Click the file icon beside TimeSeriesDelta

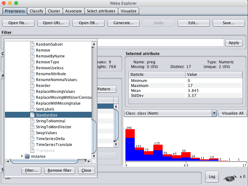pos(32,139)
